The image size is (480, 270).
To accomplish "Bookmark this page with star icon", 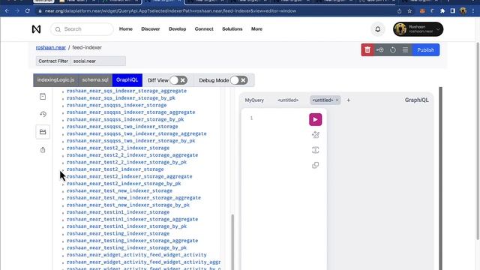I will click(x=409, y=11).
